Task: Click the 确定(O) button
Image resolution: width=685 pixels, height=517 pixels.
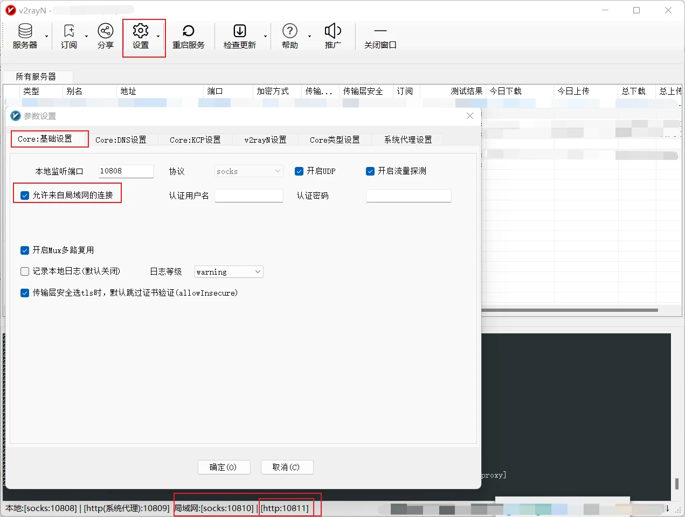Action: pos(224,467)
